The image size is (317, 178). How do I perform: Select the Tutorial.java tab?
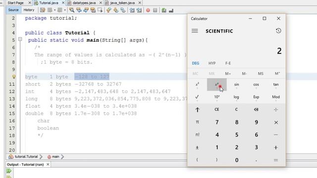(49, 3)
